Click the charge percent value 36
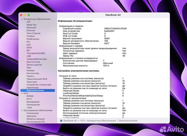 tap(124, 56)
